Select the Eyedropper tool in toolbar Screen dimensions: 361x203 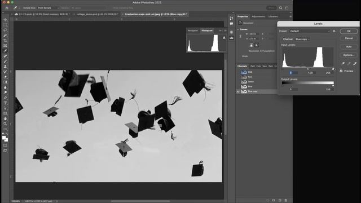[x=5, y=51]
